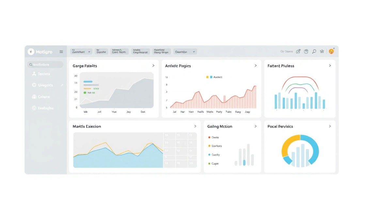Image resolution: width=376 pixels, height=209 pixels.
Task: Expand the Artistic Flagies card chevron
Action: [256, 66]
